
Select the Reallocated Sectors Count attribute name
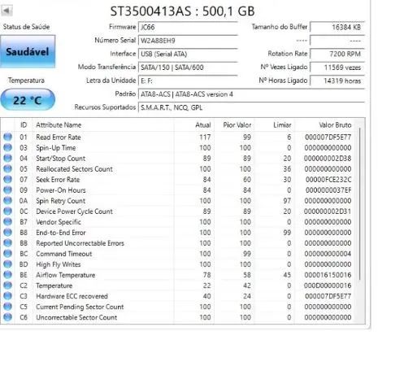[74, 169]
